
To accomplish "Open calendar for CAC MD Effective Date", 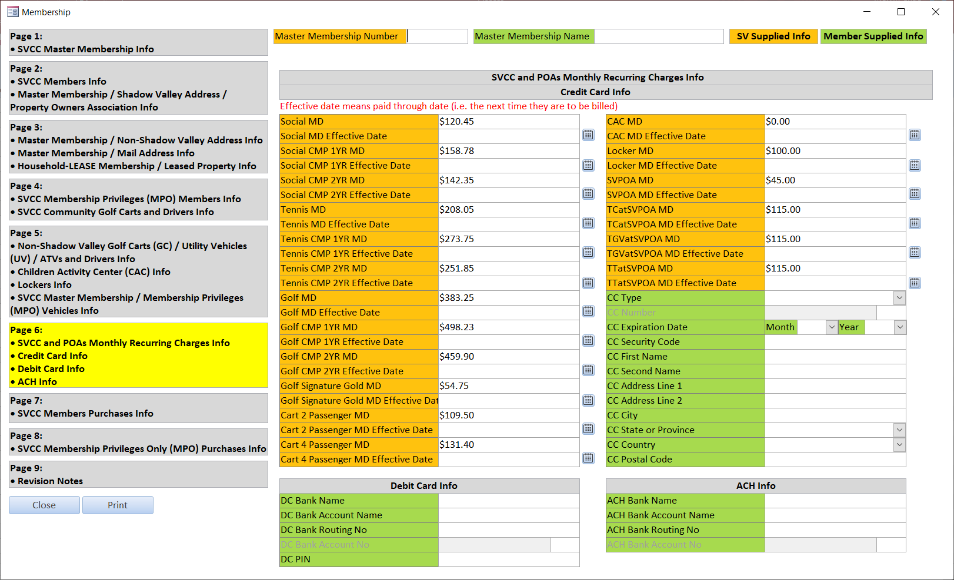I will [915, 135].
